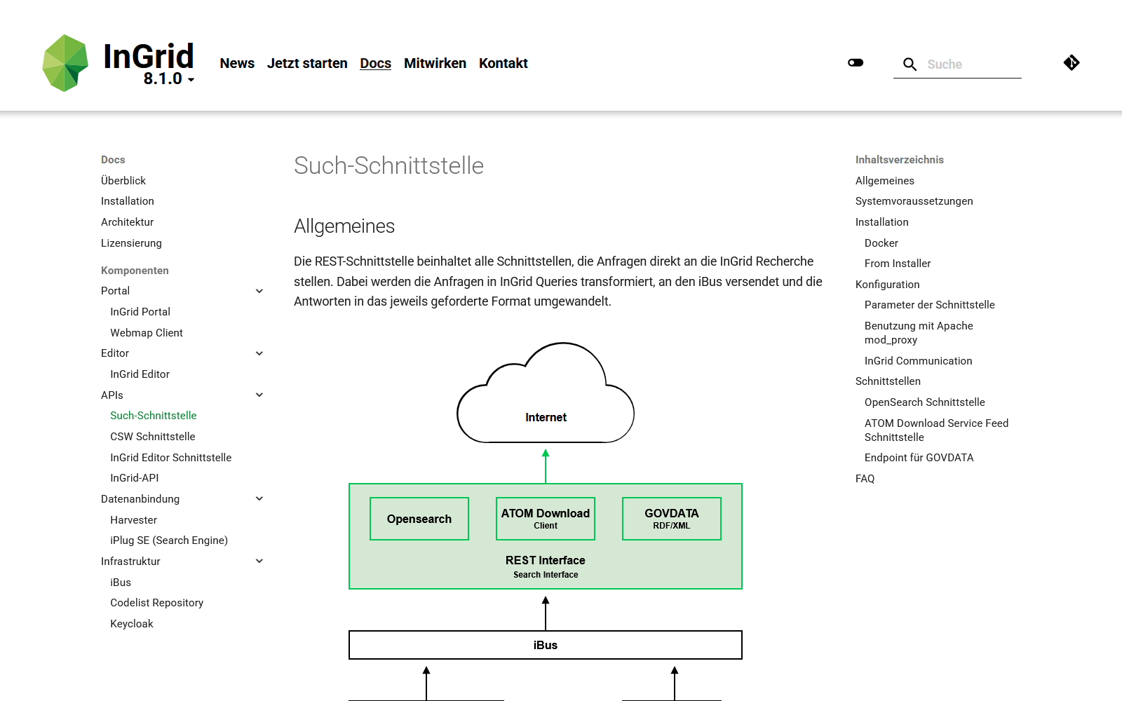Screen dimensions: 1122x701
Task: Click the Opensearch box in the diagram
Action: coord(419,519)
